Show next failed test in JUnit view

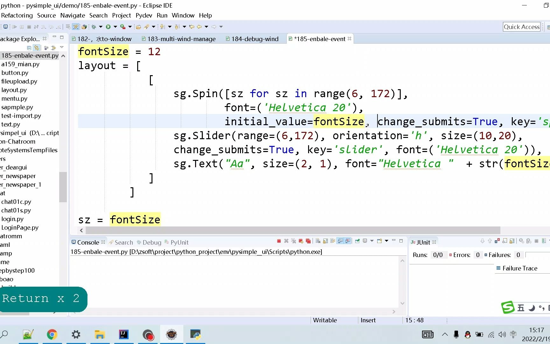(483, 241)
